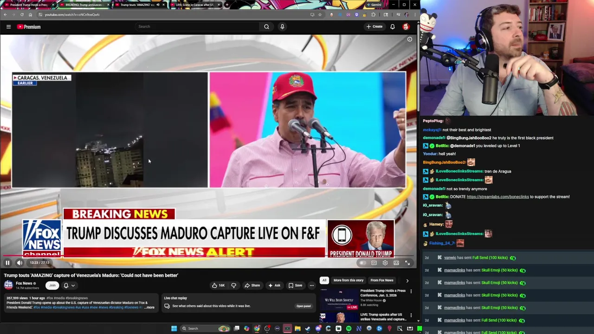
Task: Open panel for live chat replay
Action: (303, 306)
